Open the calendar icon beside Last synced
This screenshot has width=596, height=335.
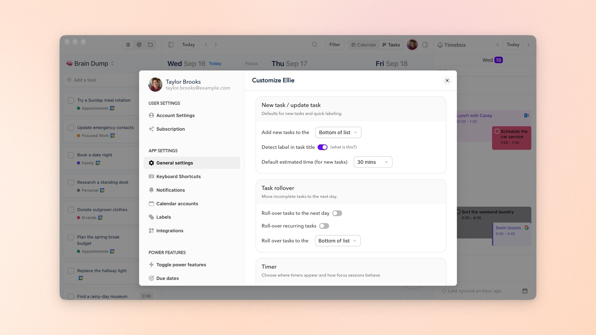pos(525,291)
